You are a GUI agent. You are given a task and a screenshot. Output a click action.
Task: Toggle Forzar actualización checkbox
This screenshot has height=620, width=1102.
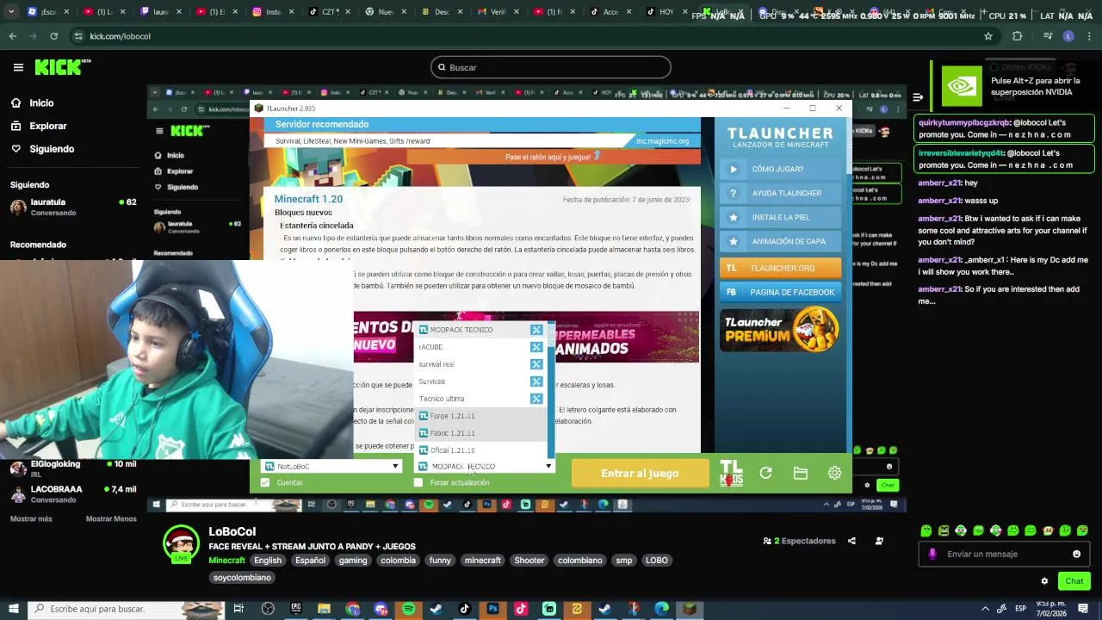coord(418,482)
